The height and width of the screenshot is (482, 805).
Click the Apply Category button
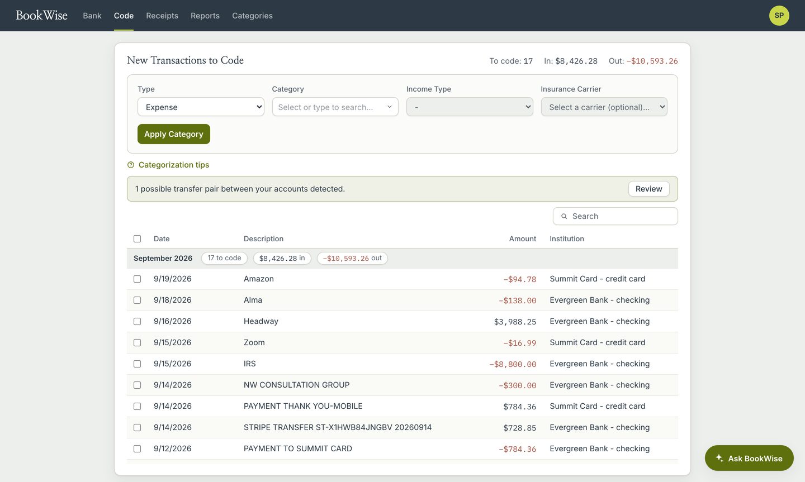(x=174, y=134)
